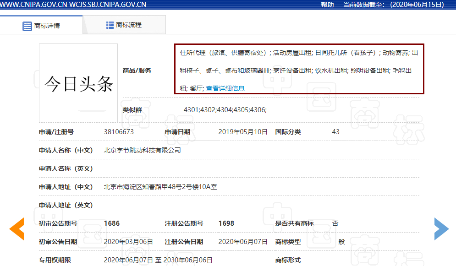Click the 专用权期限 label

[55, 260]
